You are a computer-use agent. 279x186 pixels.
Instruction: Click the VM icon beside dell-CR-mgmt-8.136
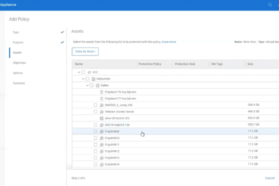pos(102,125)
